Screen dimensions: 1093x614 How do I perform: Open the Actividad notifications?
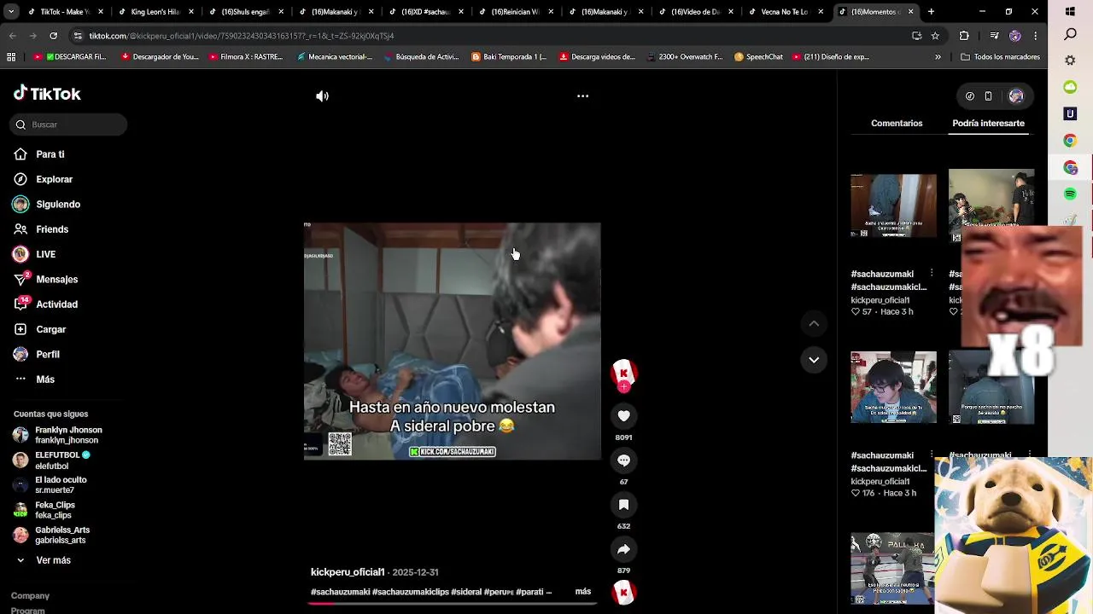56,304
